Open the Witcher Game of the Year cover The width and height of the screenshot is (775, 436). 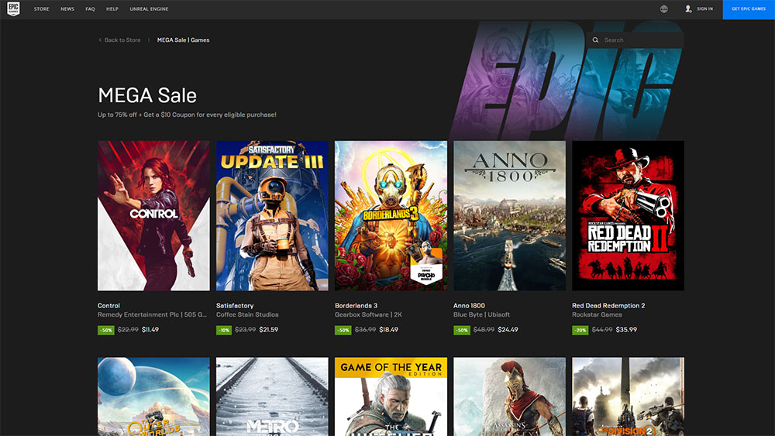click(391, 397)
